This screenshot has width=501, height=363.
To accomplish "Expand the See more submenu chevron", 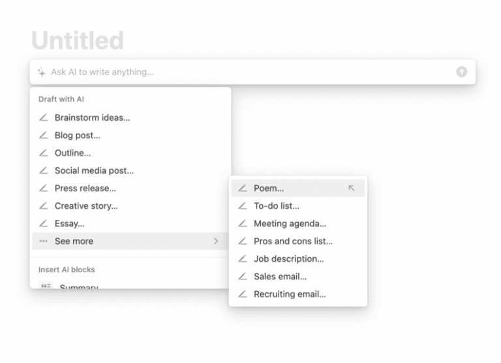I will coord(216,241).
